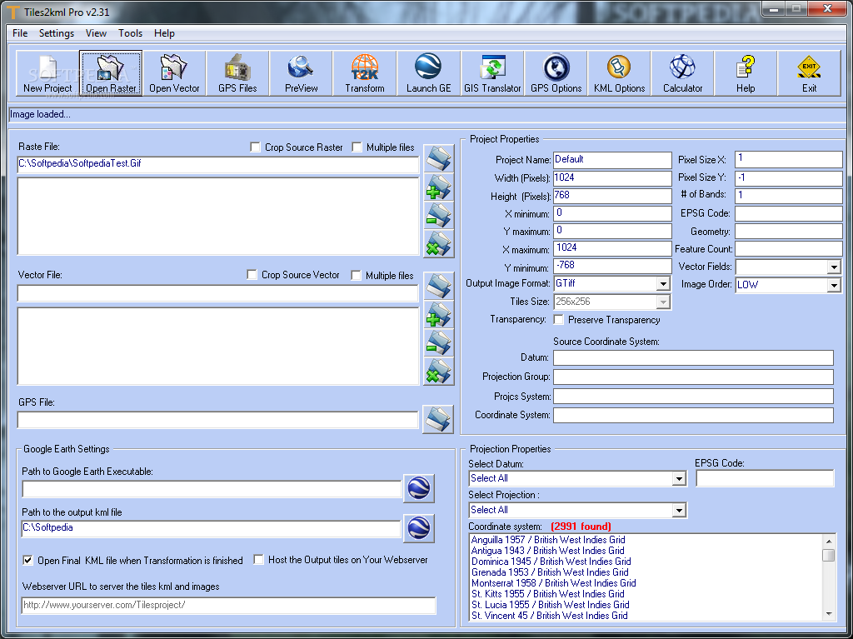
Task: Check Multiple files for raster
Action: (357, 147)
